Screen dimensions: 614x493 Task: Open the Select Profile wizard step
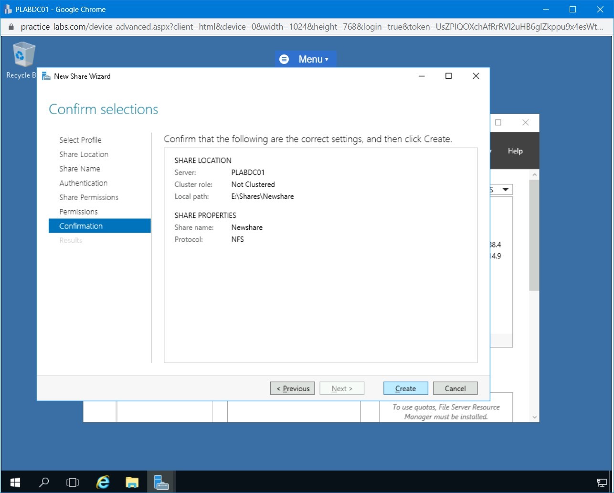[80, 140]
